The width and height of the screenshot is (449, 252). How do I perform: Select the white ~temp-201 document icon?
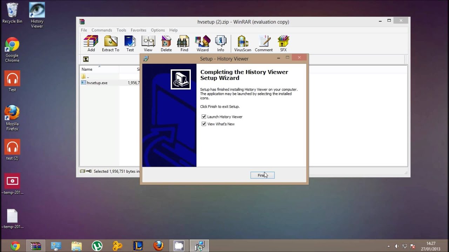point(12,219)
